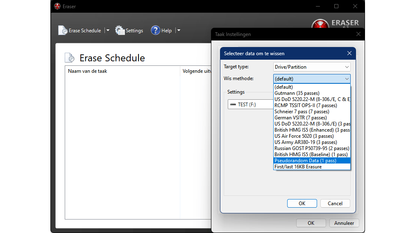Select Pseudorandom Data (1 pass)
The height and width of the screenshot is (233, 415).
pos(312,161)
